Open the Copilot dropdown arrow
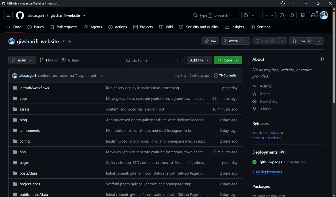The height and width of the screenshot is (197, 336). (253, 15)
